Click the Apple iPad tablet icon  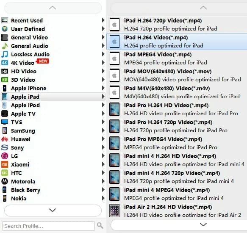[x=5, y=97]
